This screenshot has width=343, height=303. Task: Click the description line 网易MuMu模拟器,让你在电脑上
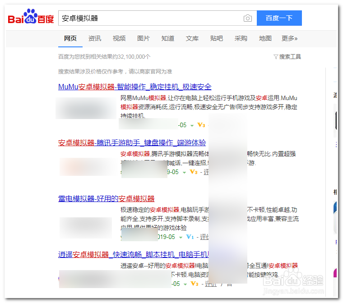[x=209, y=98]
